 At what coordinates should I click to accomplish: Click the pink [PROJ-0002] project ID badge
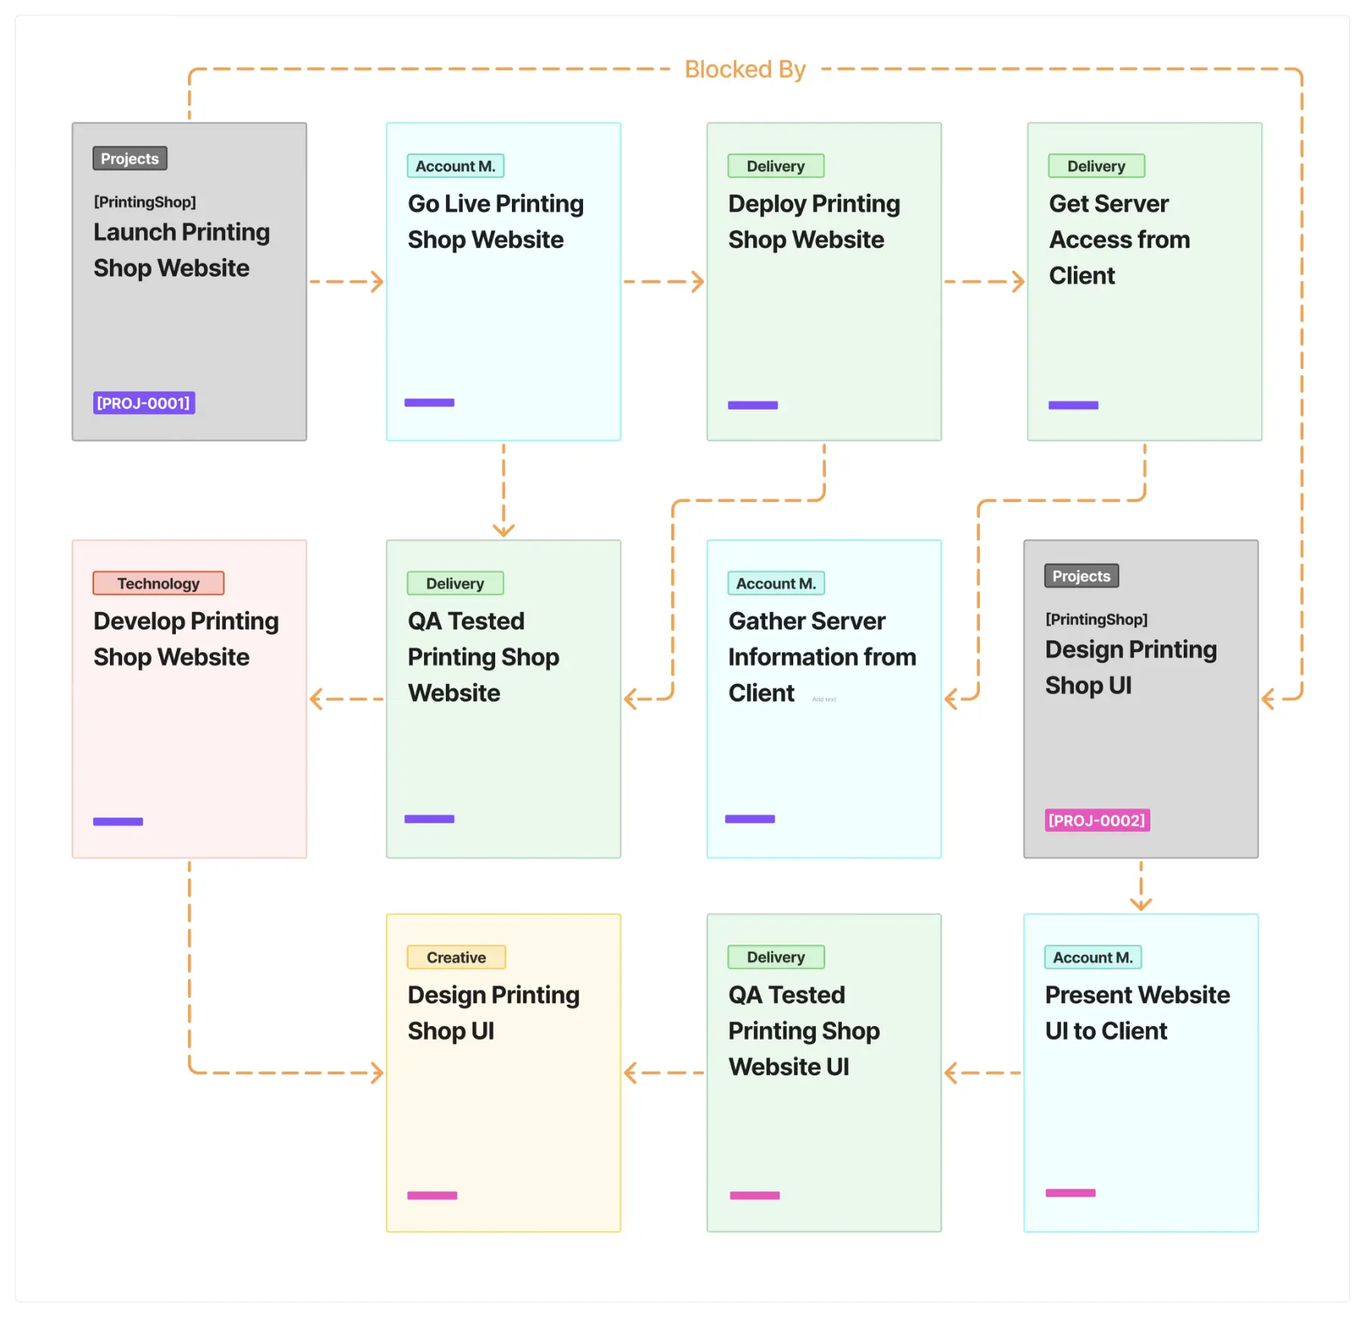(1097, 820)
